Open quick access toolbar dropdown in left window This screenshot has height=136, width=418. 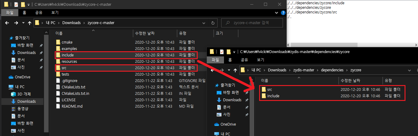tap(28, 5)
